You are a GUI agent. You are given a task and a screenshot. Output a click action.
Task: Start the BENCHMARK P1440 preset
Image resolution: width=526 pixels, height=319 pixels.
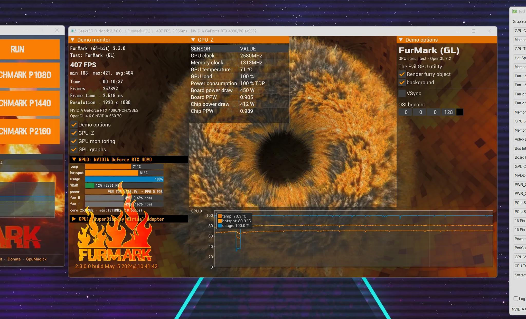(30, 103)
